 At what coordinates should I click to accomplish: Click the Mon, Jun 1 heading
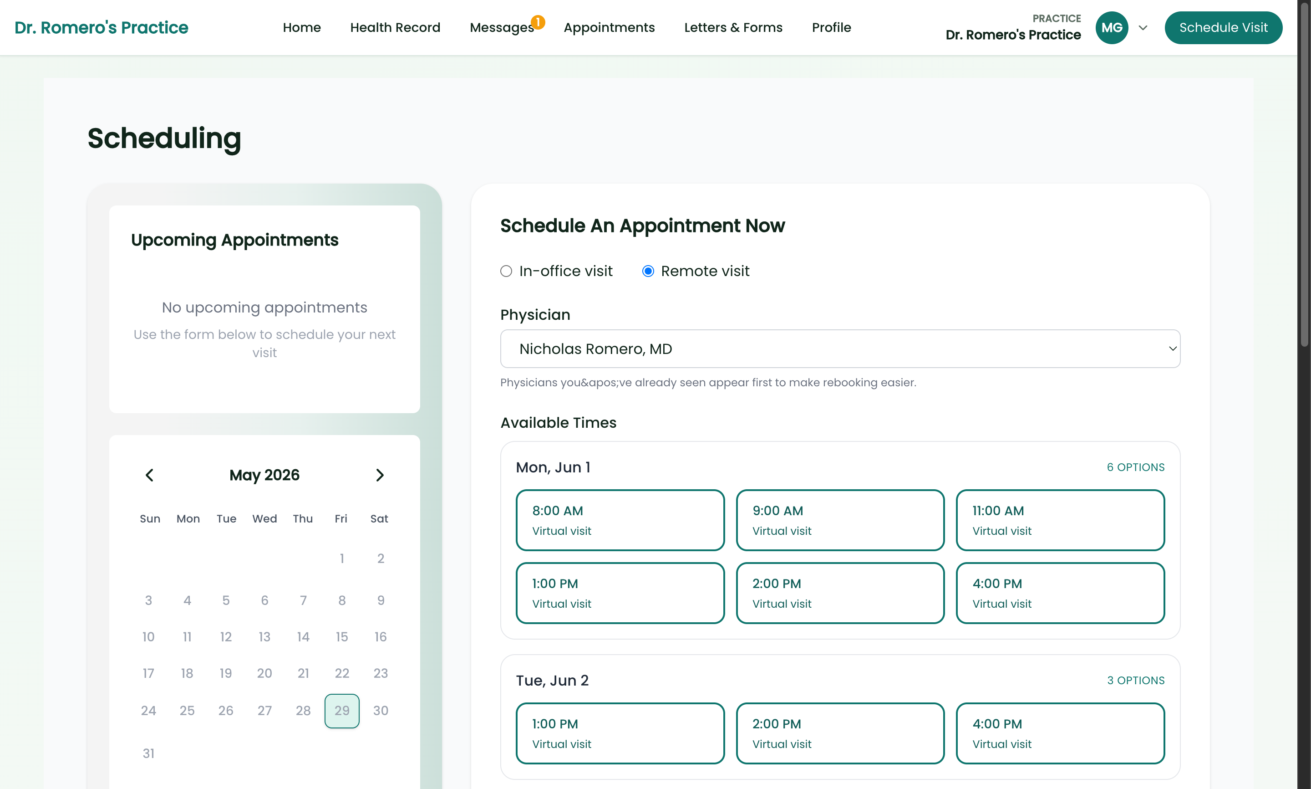tap(553, 467)
